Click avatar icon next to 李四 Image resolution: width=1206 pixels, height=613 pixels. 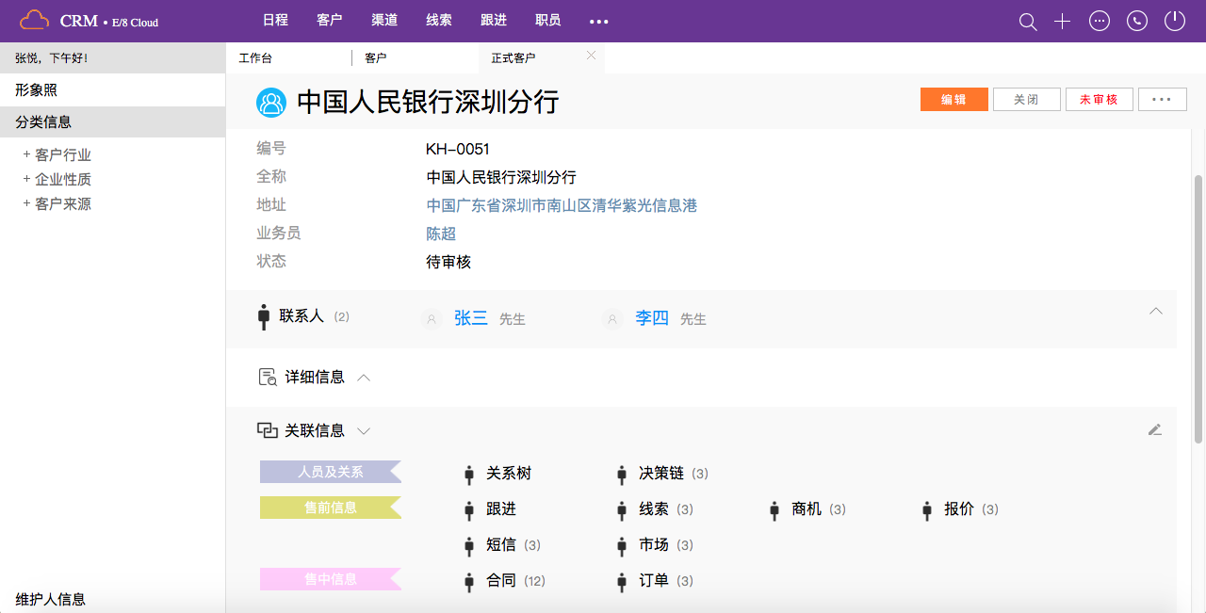pyautogui.click(x=612, y=319)
